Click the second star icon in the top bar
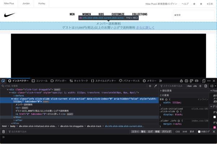217x144 pixels. (x=201, y=4)
